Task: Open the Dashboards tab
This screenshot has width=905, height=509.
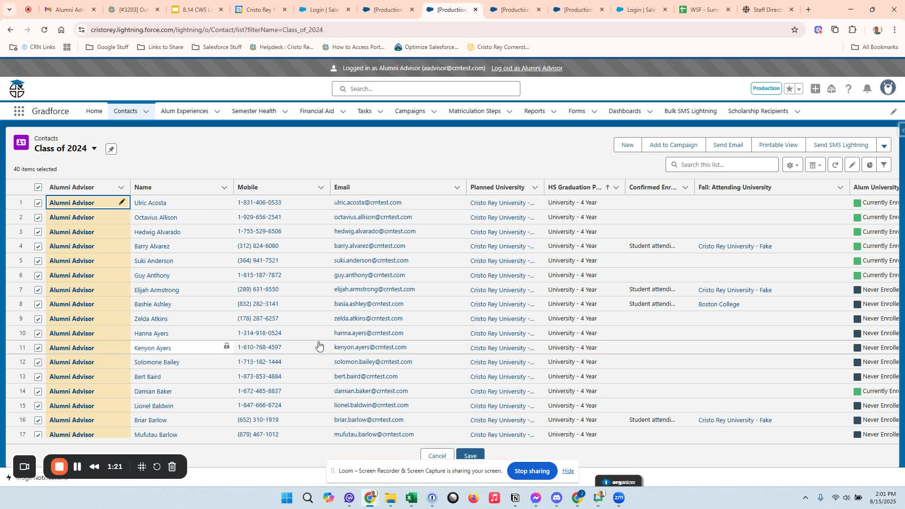Action: (625, 111)
